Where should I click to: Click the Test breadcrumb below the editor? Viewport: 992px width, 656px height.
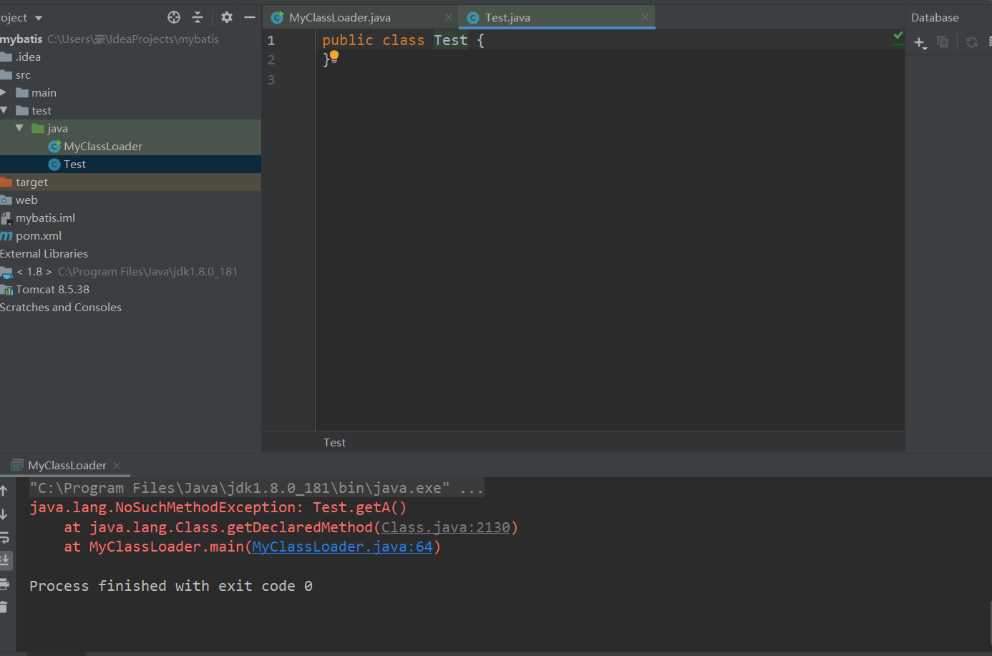(334, 442)
